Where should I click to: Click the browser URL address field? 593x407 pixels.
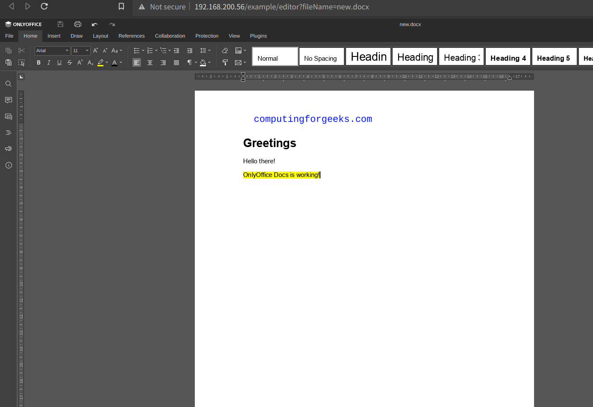coord(282,7)
